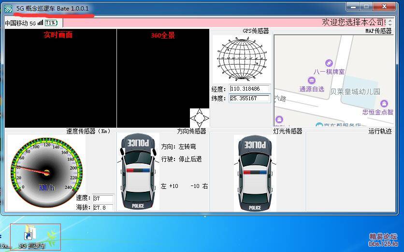
Task: Minimize the 5G 概念巡逻车 window
Action: click(x=353, y=7)
